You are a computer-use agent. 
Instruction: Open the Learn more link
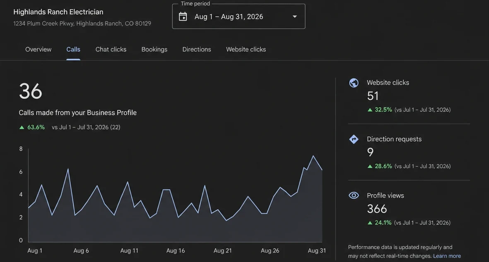(447, 256)
